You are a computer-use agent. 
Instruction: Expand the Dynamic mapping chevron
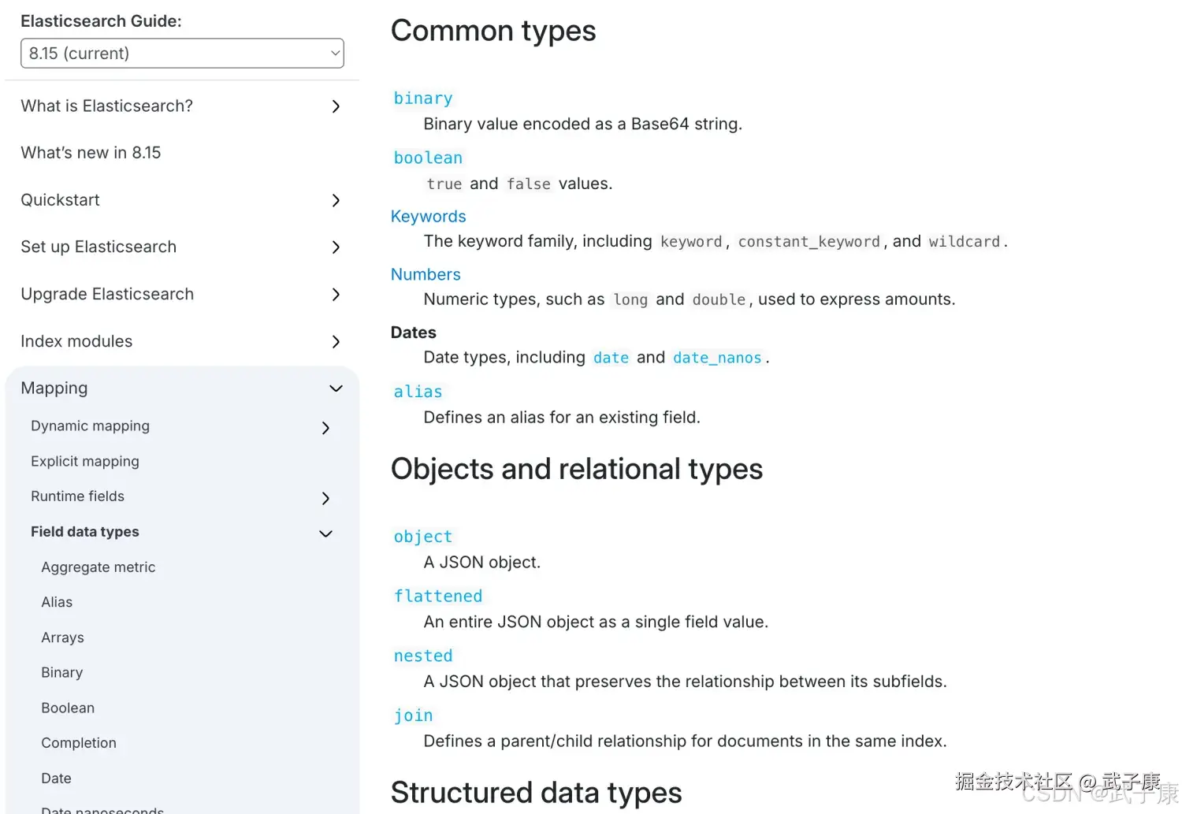[325, 428]
